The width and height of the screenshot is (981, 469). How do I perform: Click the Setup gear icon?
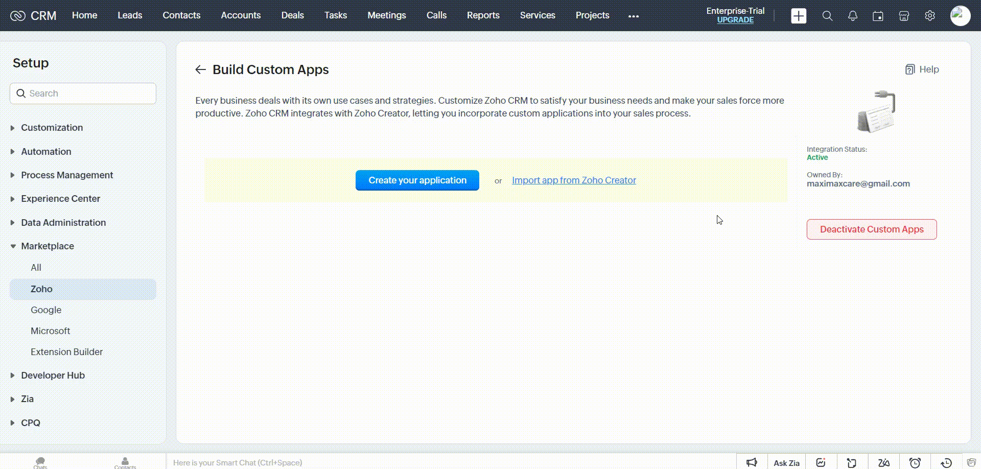pos(930,16)
